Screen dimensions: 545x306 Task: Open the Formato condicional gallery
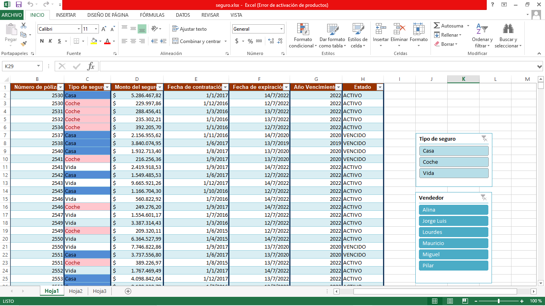303,35
